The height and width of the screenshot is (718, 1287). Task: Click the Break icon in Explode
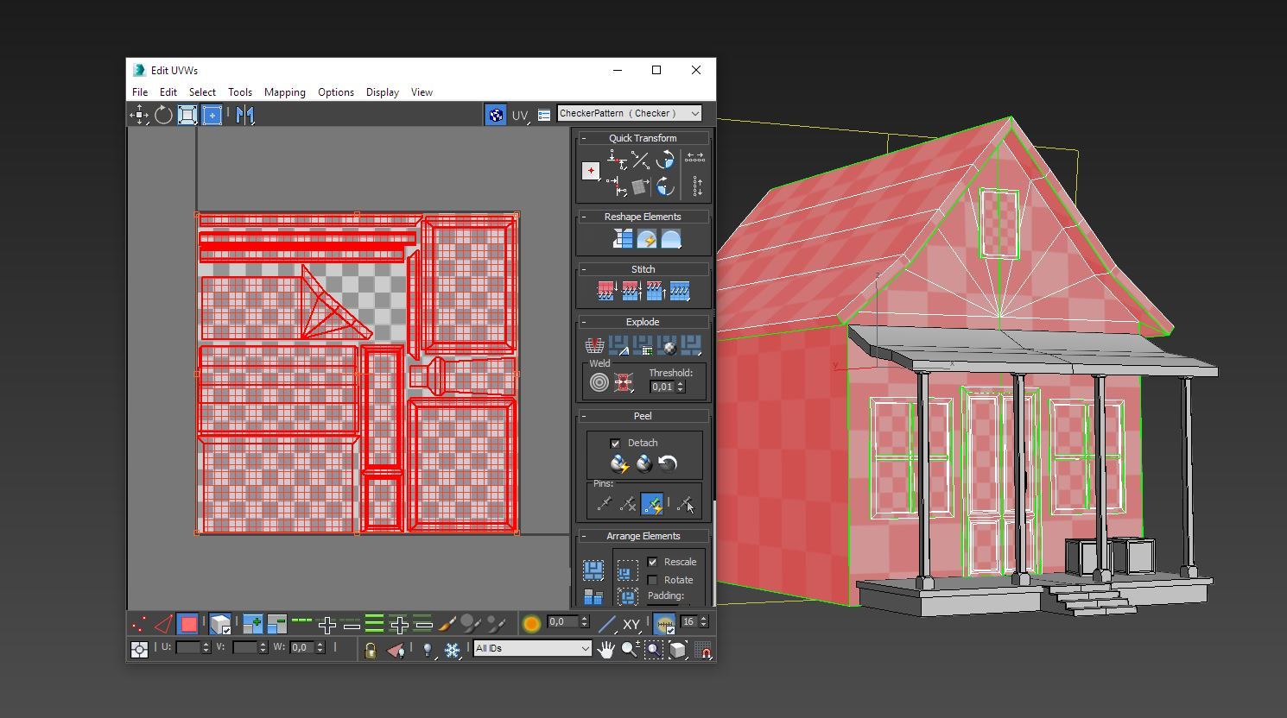(594, 345)
